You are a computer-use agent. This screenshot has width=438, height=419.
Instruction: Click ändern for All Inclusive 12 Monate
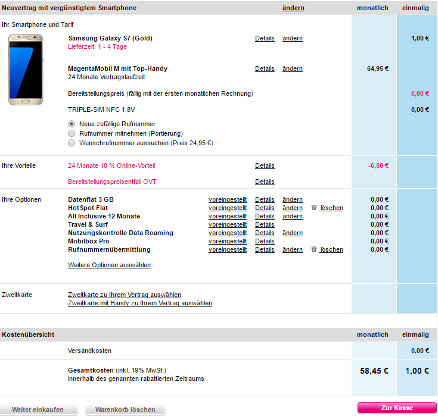click(x=293, y=217)
